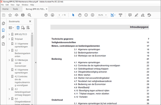
Task: Expand the BPR 65/70 D bookmark
Action: click(x=9, y=34)
